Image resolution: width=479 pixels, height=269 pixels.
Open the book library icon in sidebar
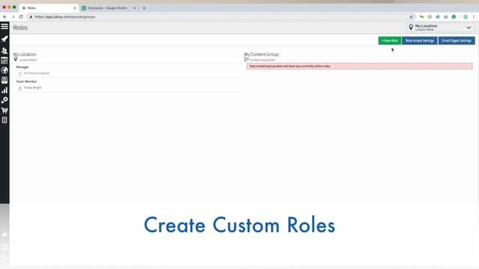pyautogui.click(x=4, y=80)
